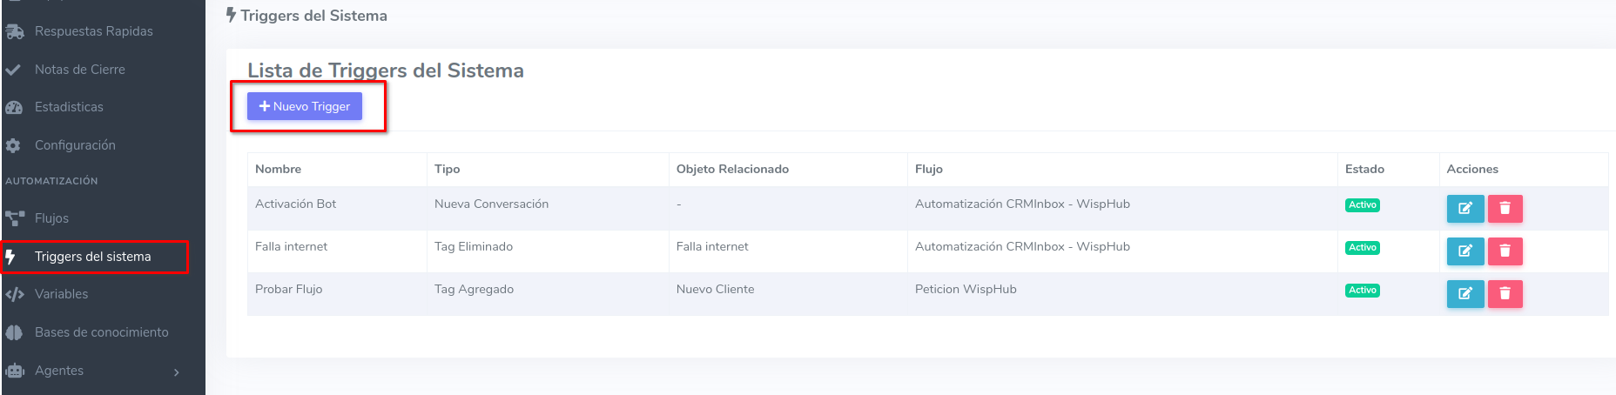Viewport: 1616px width, 395px height.
Task: Delete the Probar Flujo trigger
Action: (x=1505, y=294)
